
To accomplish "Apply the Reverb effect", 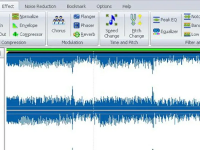I will tap(84, 34).
